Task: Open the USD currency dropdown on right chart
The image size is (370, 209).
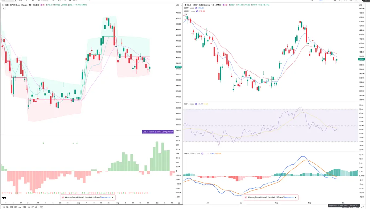Action: [362, 5]
